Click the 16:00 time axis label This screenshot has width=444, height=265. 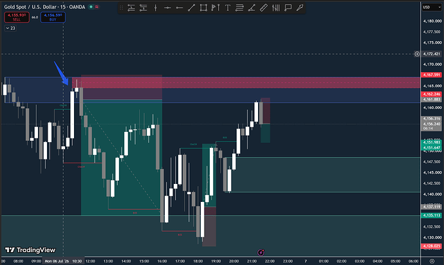pyautogui.click(x=162, y=261)
